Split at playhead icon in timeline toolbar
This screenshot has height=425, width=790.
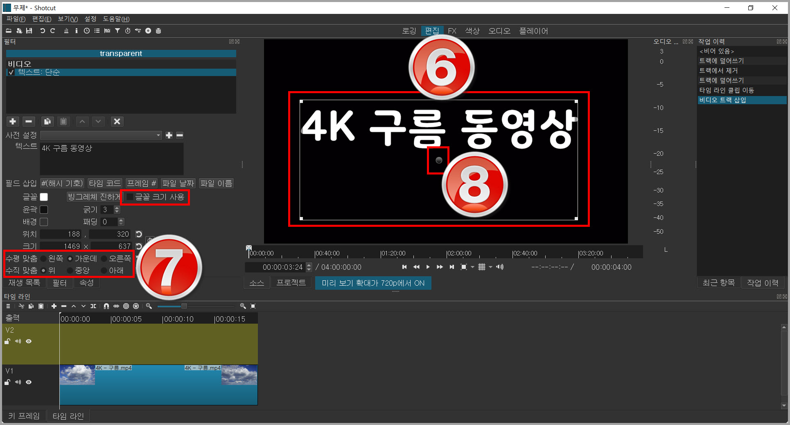click(x=93, y=306)
